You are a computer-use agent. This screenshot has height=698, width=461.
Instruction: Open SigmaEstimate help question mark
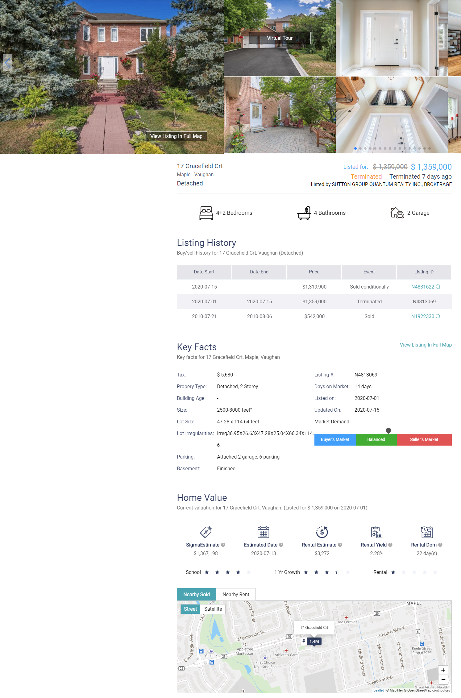pyautogui.click(x=223, y=545)
